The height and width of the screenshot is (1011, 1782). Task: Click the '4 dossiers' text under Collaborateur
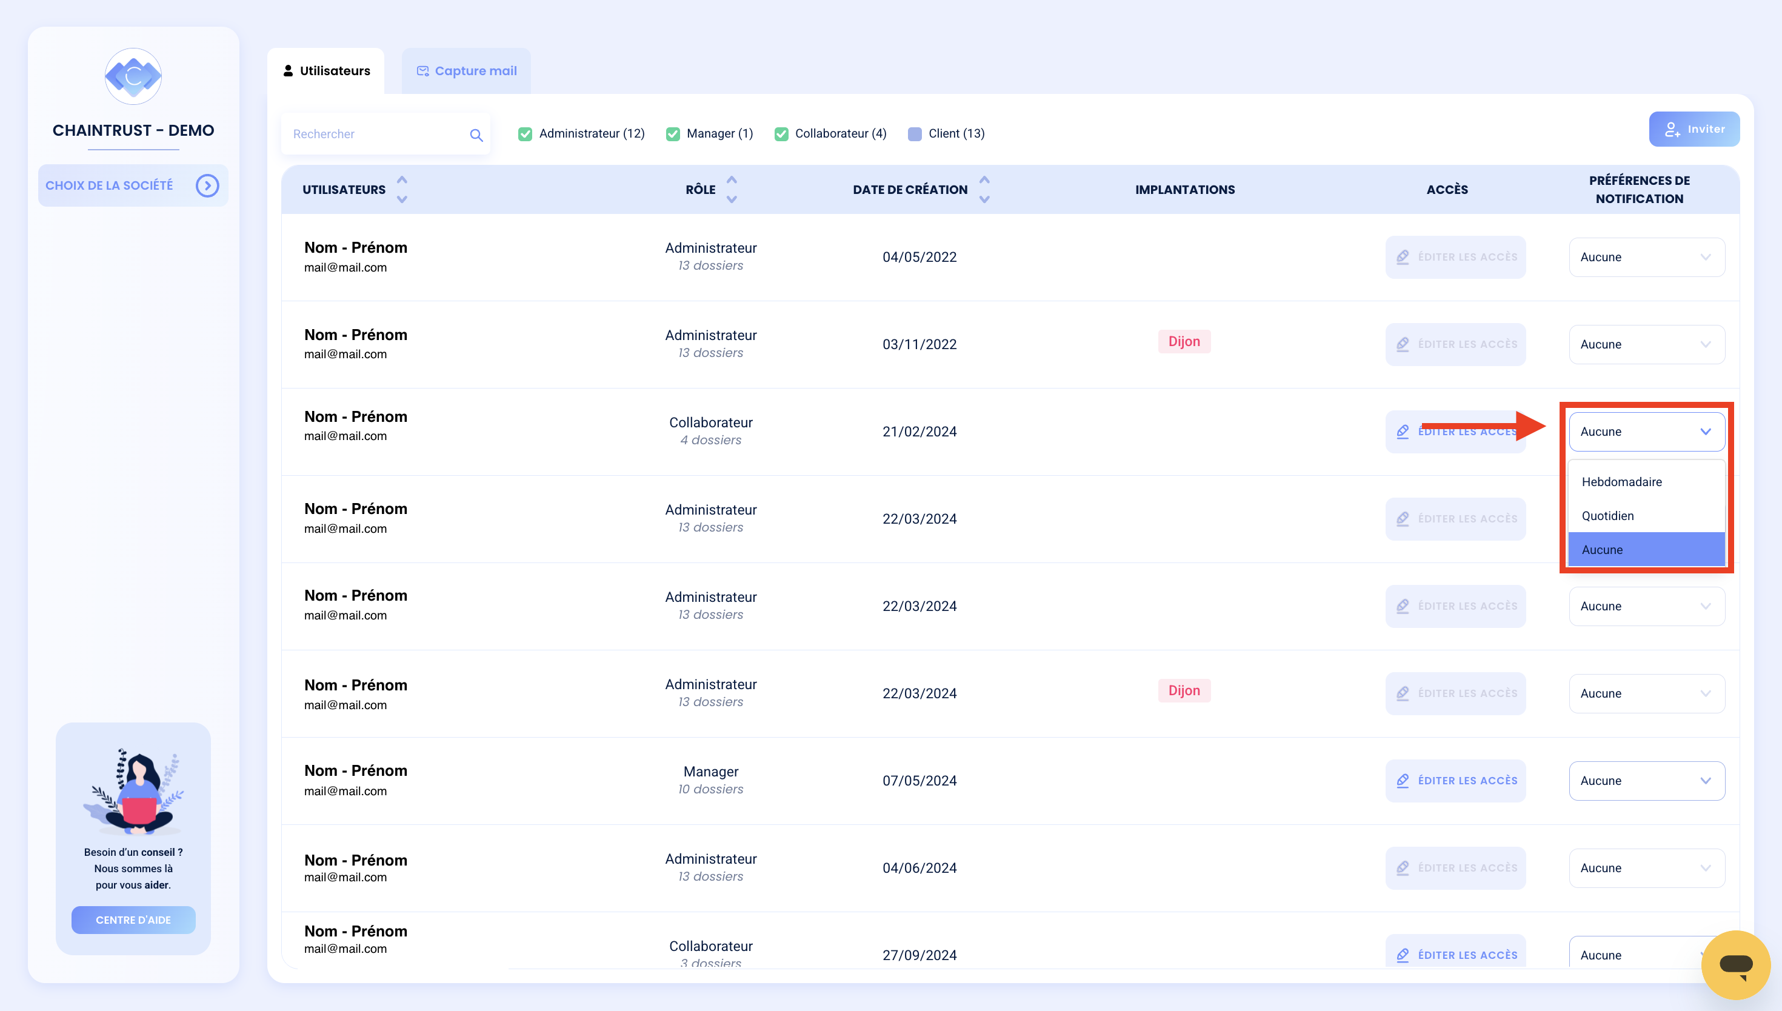(711, 440)
